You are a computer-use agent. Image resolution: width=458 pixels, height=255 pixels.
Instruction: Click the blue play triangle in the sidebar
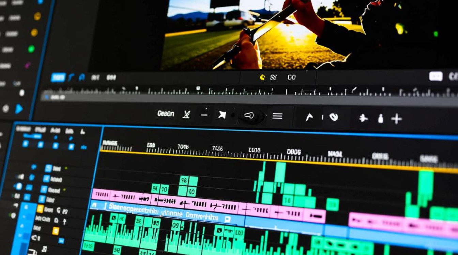(19, 109)
